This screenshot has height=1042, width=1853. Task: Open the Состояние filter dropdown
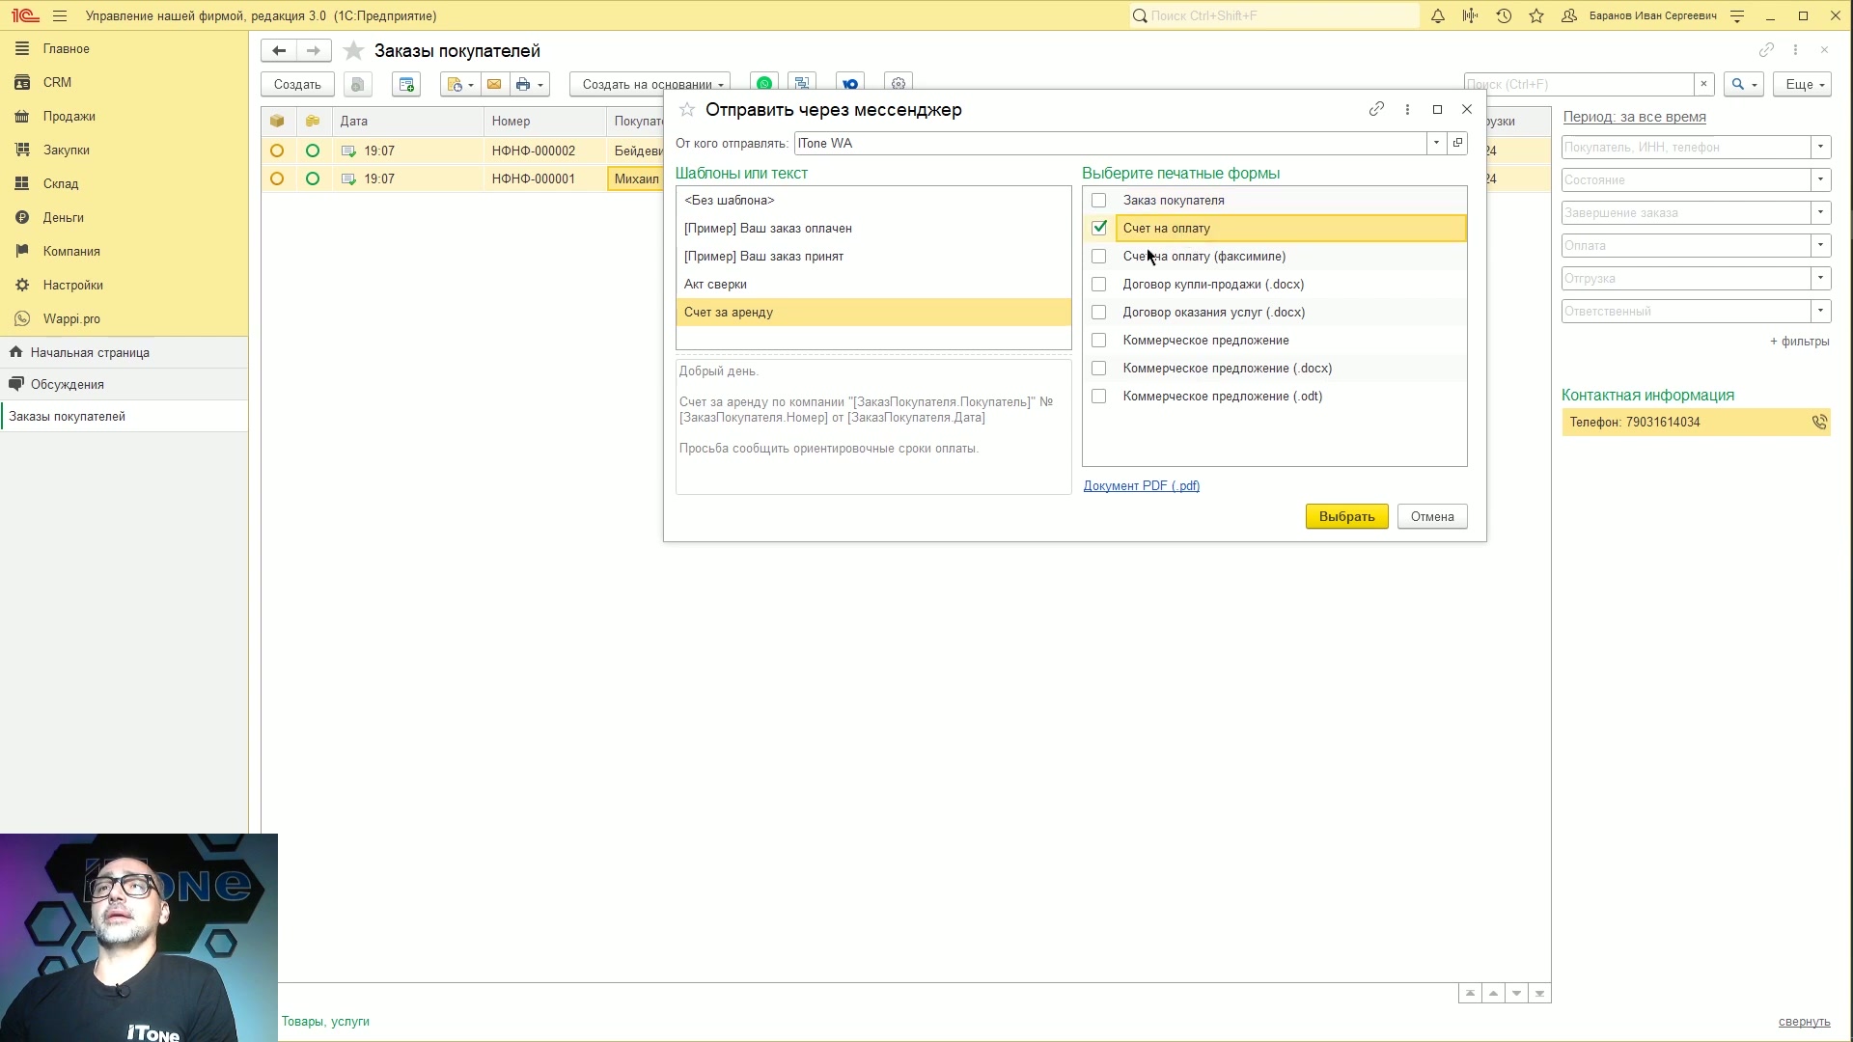1820,180
